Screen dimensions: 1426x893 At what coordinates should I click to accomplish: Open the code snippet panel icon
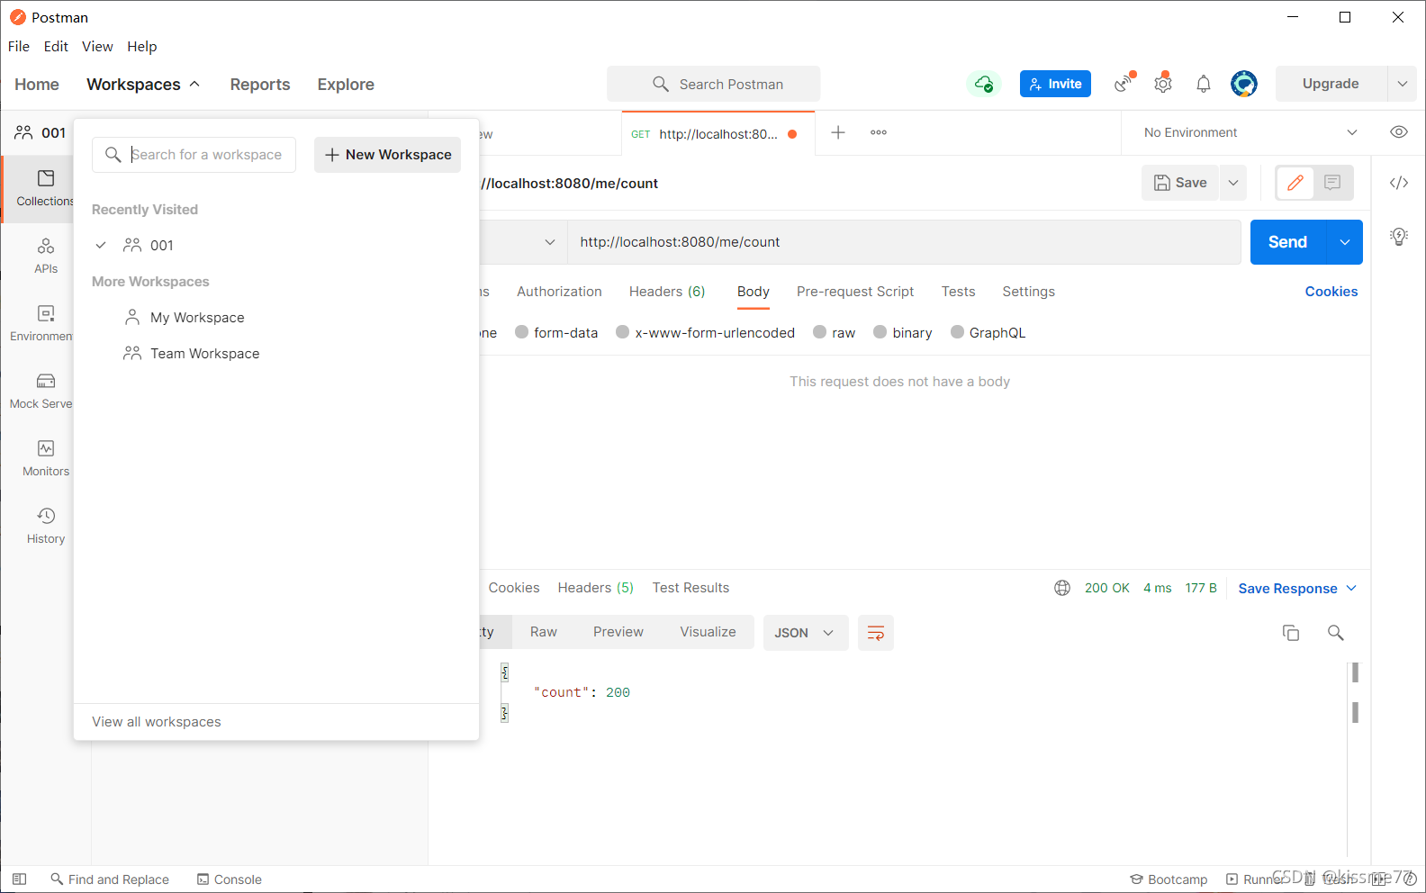1399,183
